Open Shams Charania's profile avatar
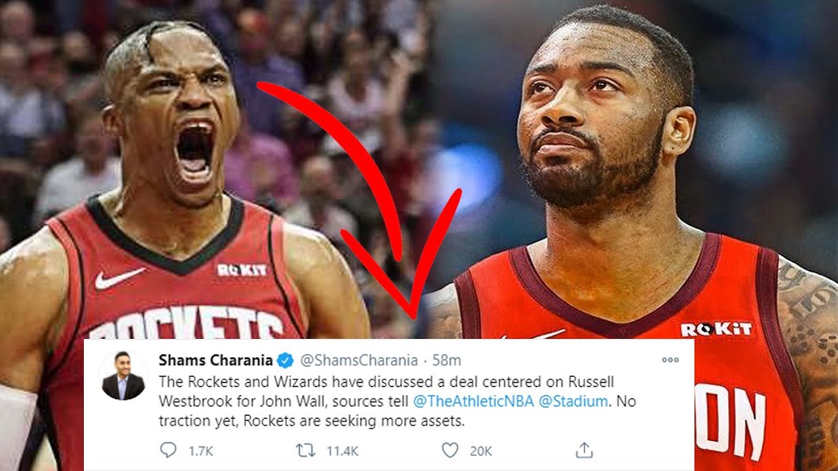This screenshot has width=838, height=471. pyautogui.click(x=124, y=375)
